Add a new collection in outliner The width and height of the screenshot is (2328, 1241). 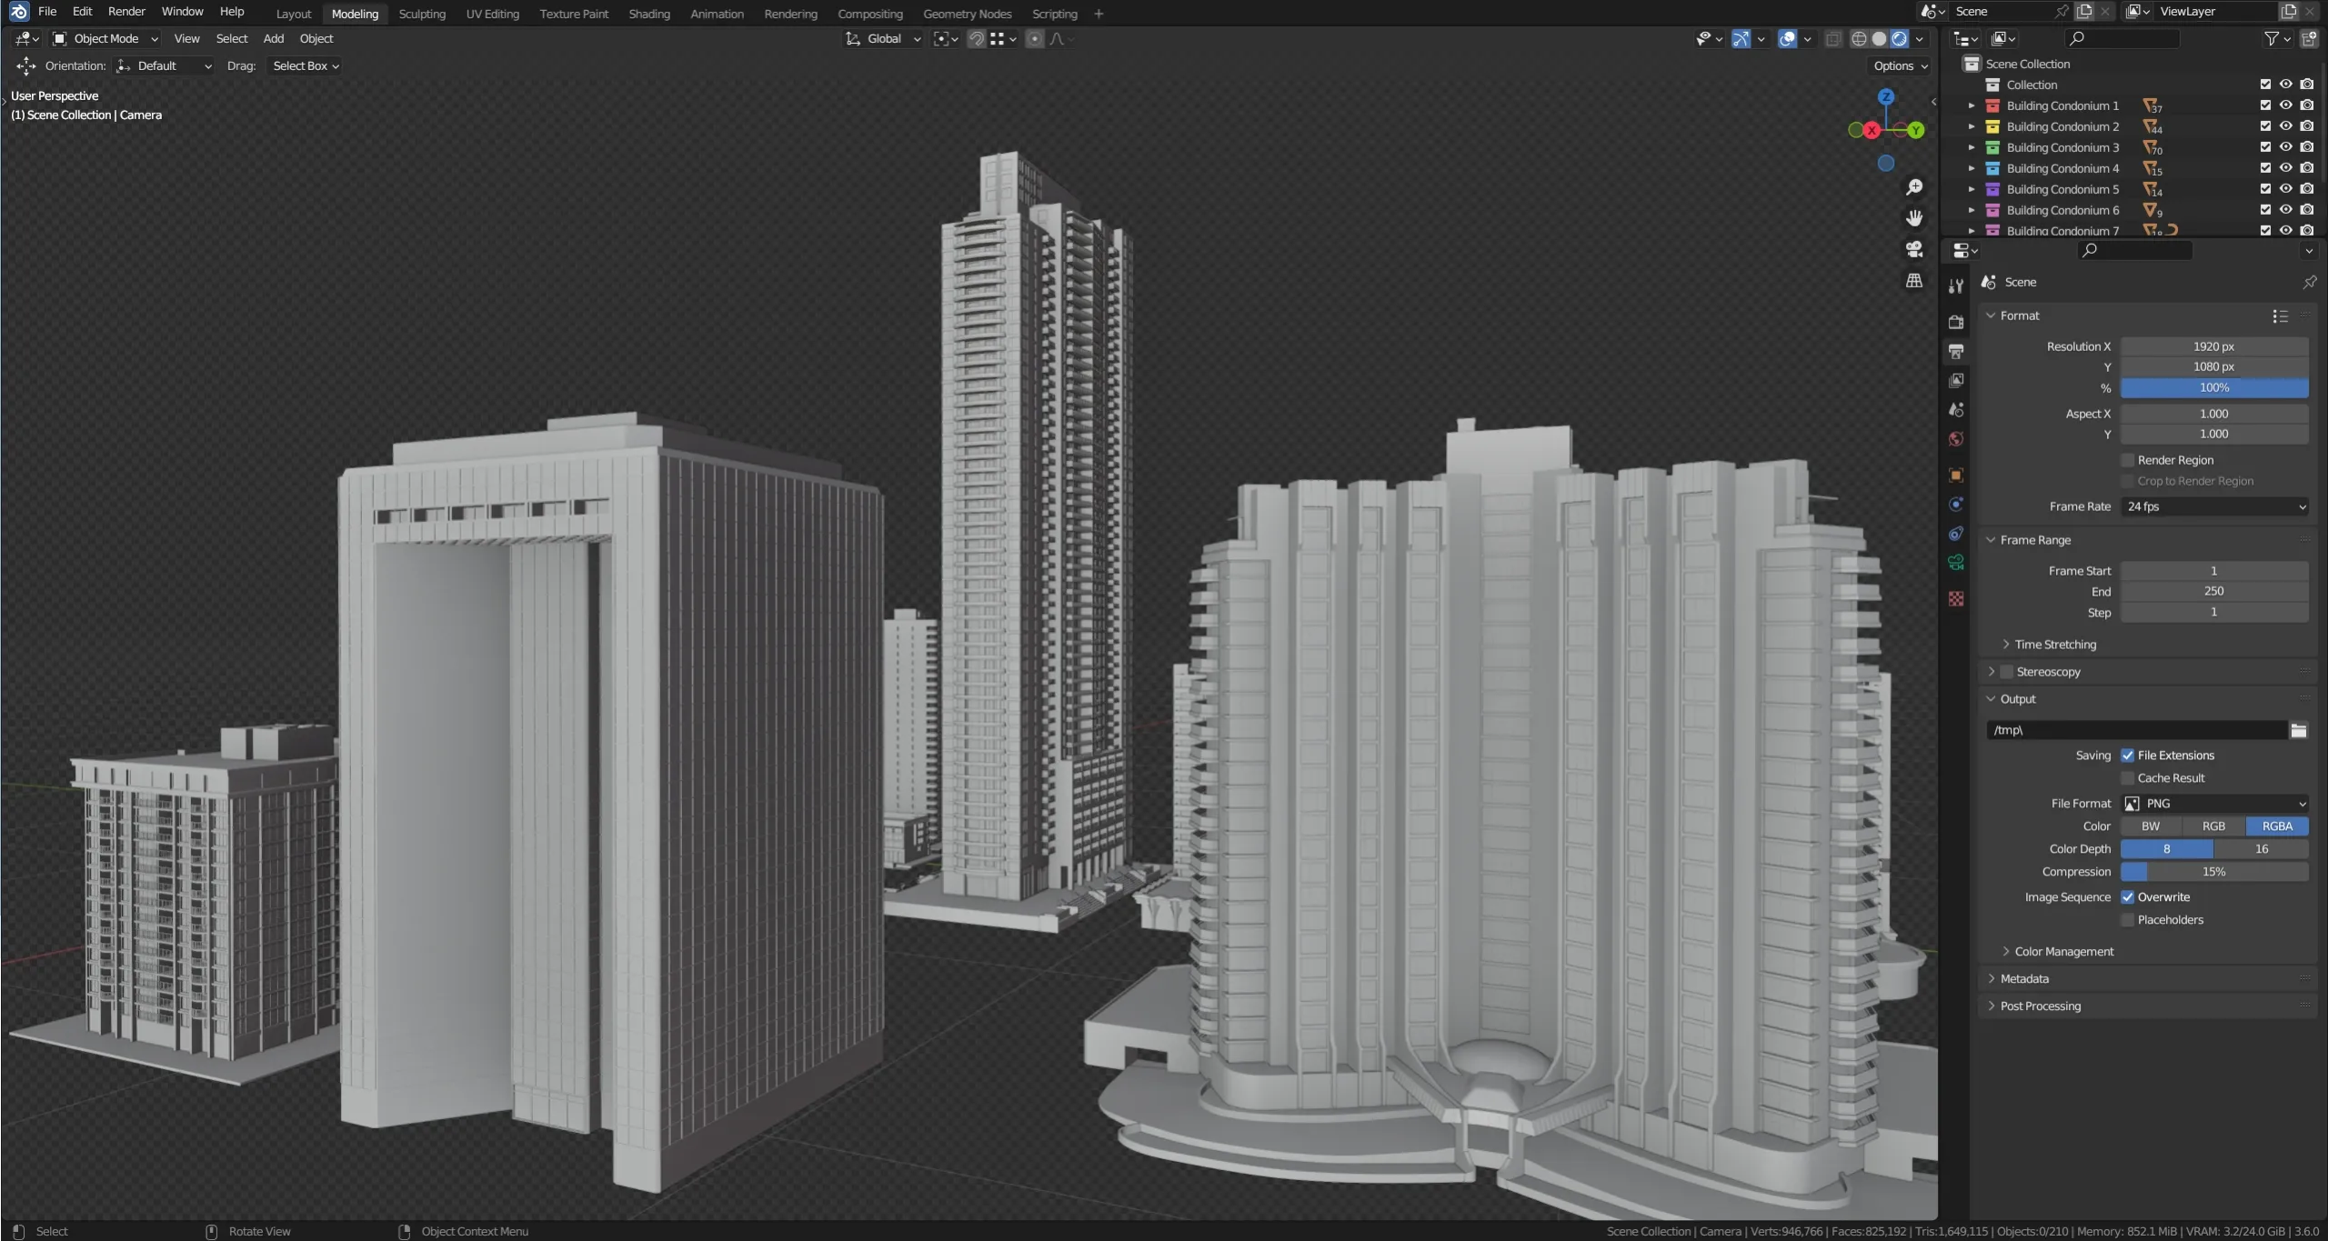pyautogui.click(x=2309, y=38)
